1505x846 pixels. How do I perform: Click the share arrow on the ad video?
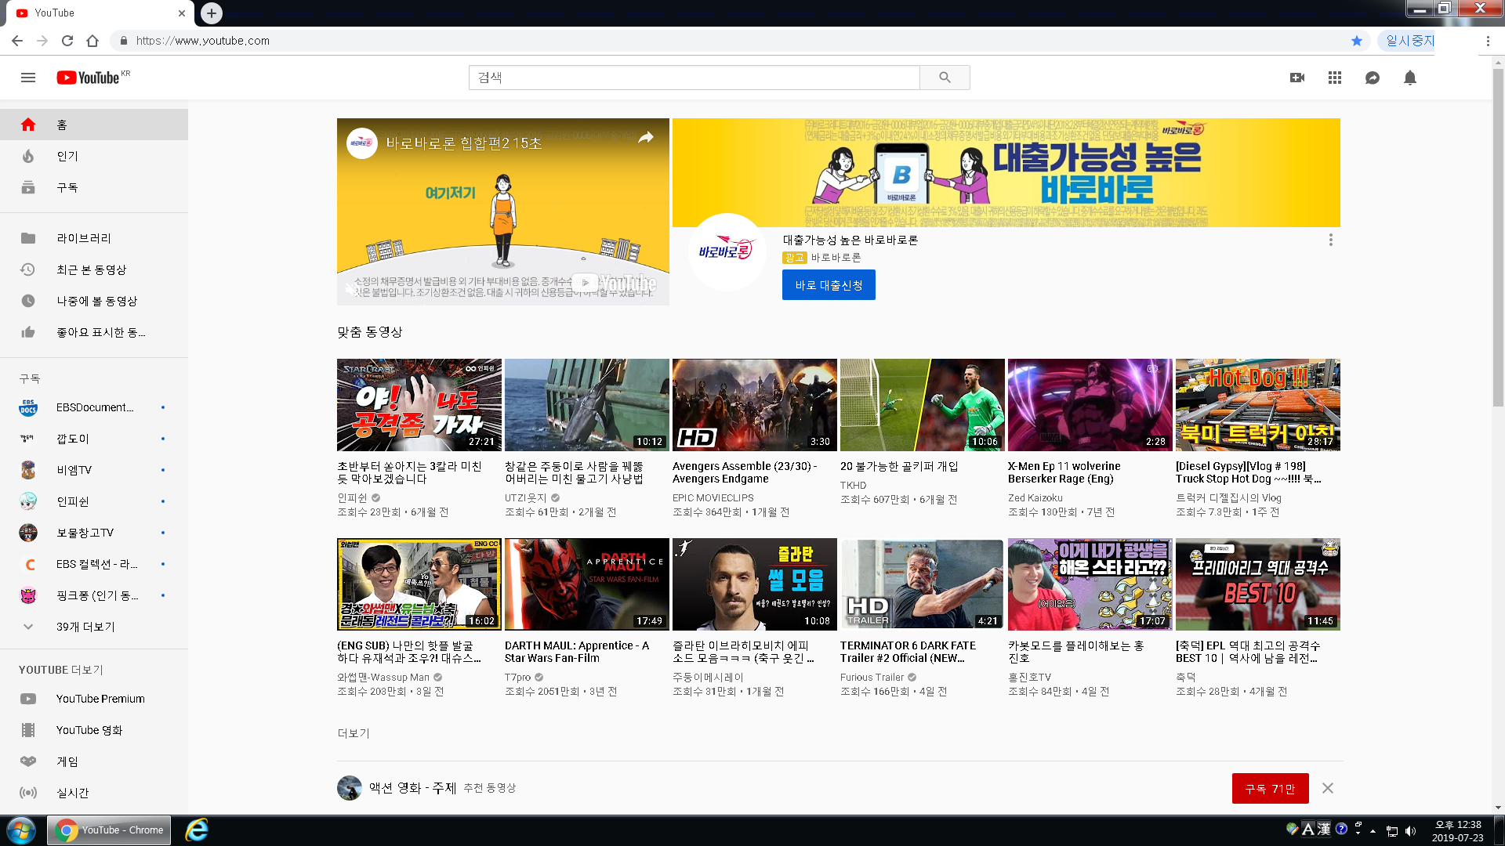(646, 138)
